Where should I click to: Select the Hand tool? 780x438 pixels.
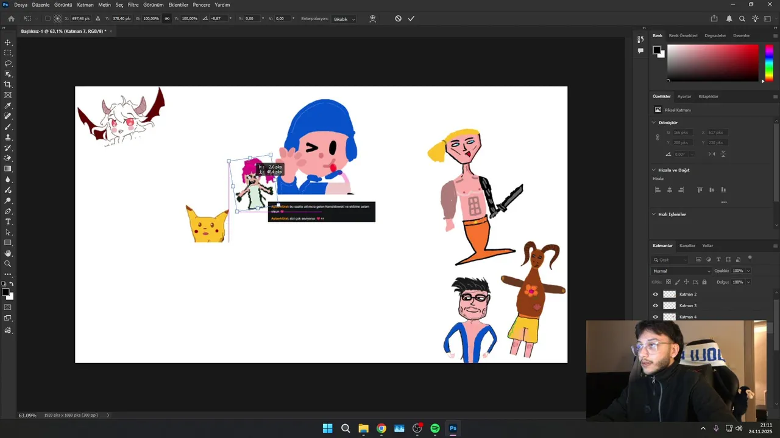[x=8, y=253]
